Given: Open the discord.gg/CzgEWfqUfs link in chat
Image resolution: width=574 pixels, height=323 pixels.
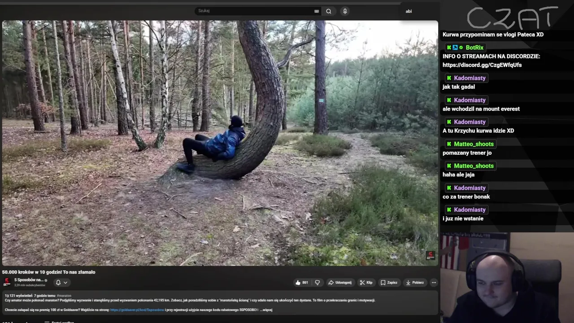Looking at the screenshot, I should pos(482,65).
